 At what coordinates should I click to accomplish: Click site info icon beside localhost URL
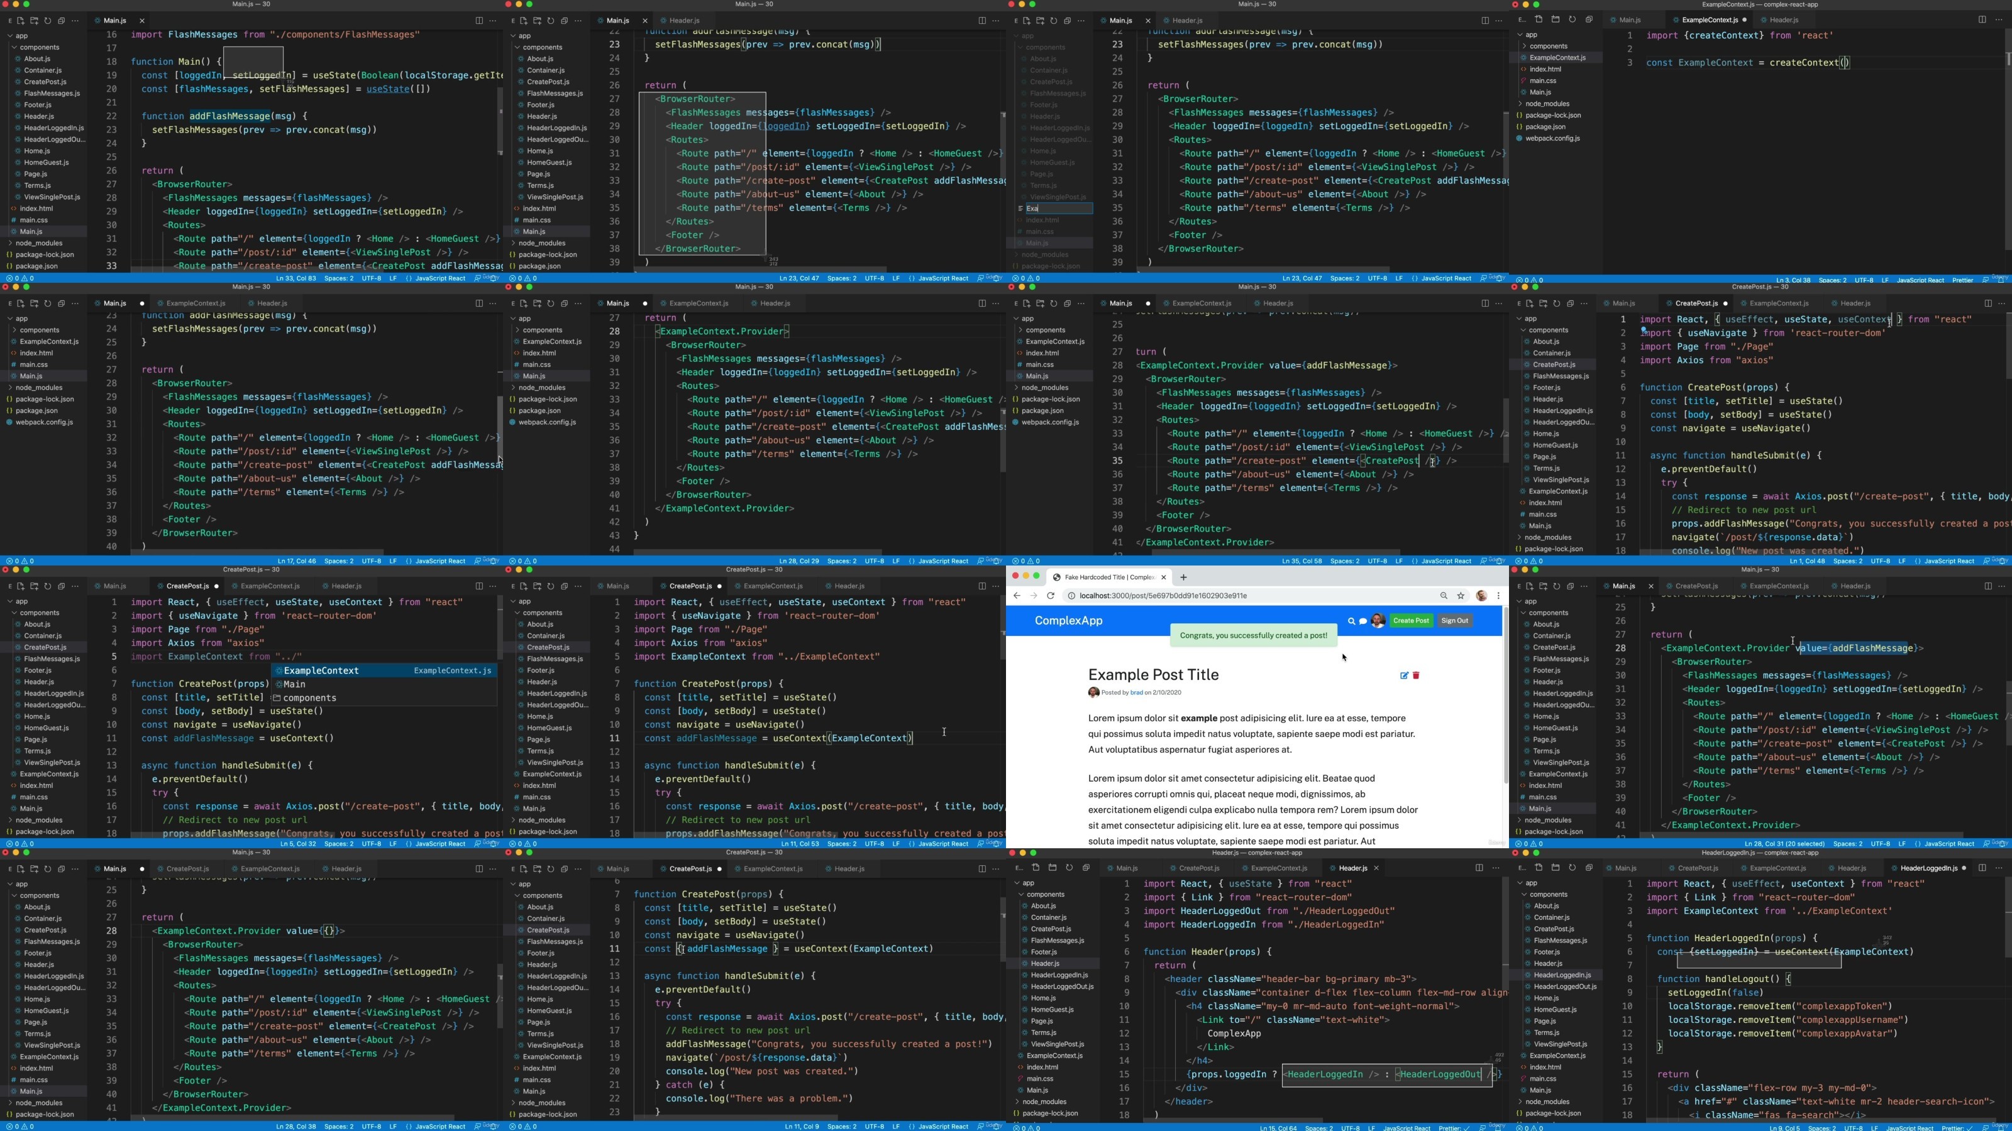1071,596
